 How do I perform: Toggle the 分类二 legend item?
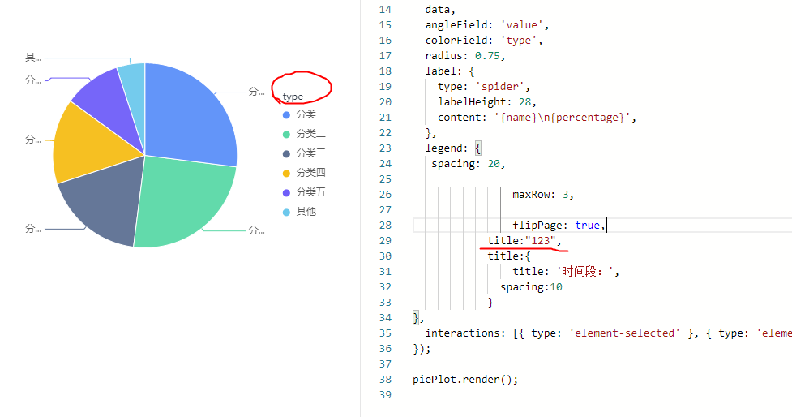[x=305, y=134]
